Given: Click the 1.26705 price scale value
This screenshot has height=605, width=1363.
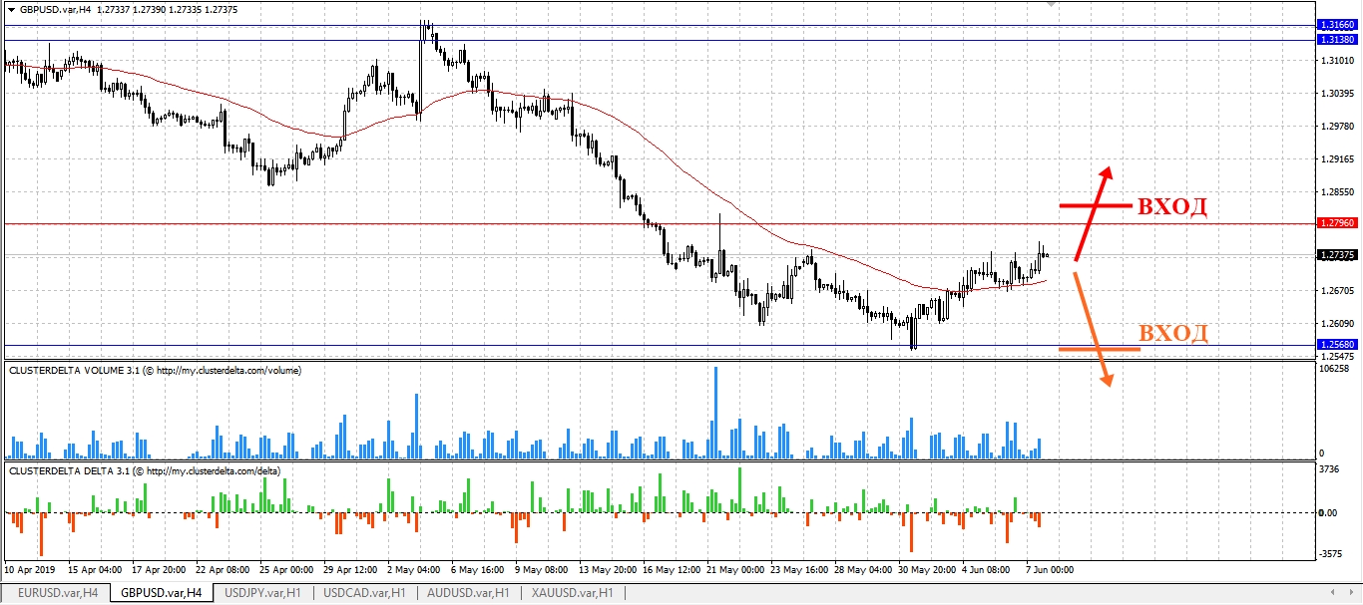Looking at the screenshot, I should [1337, 290].
